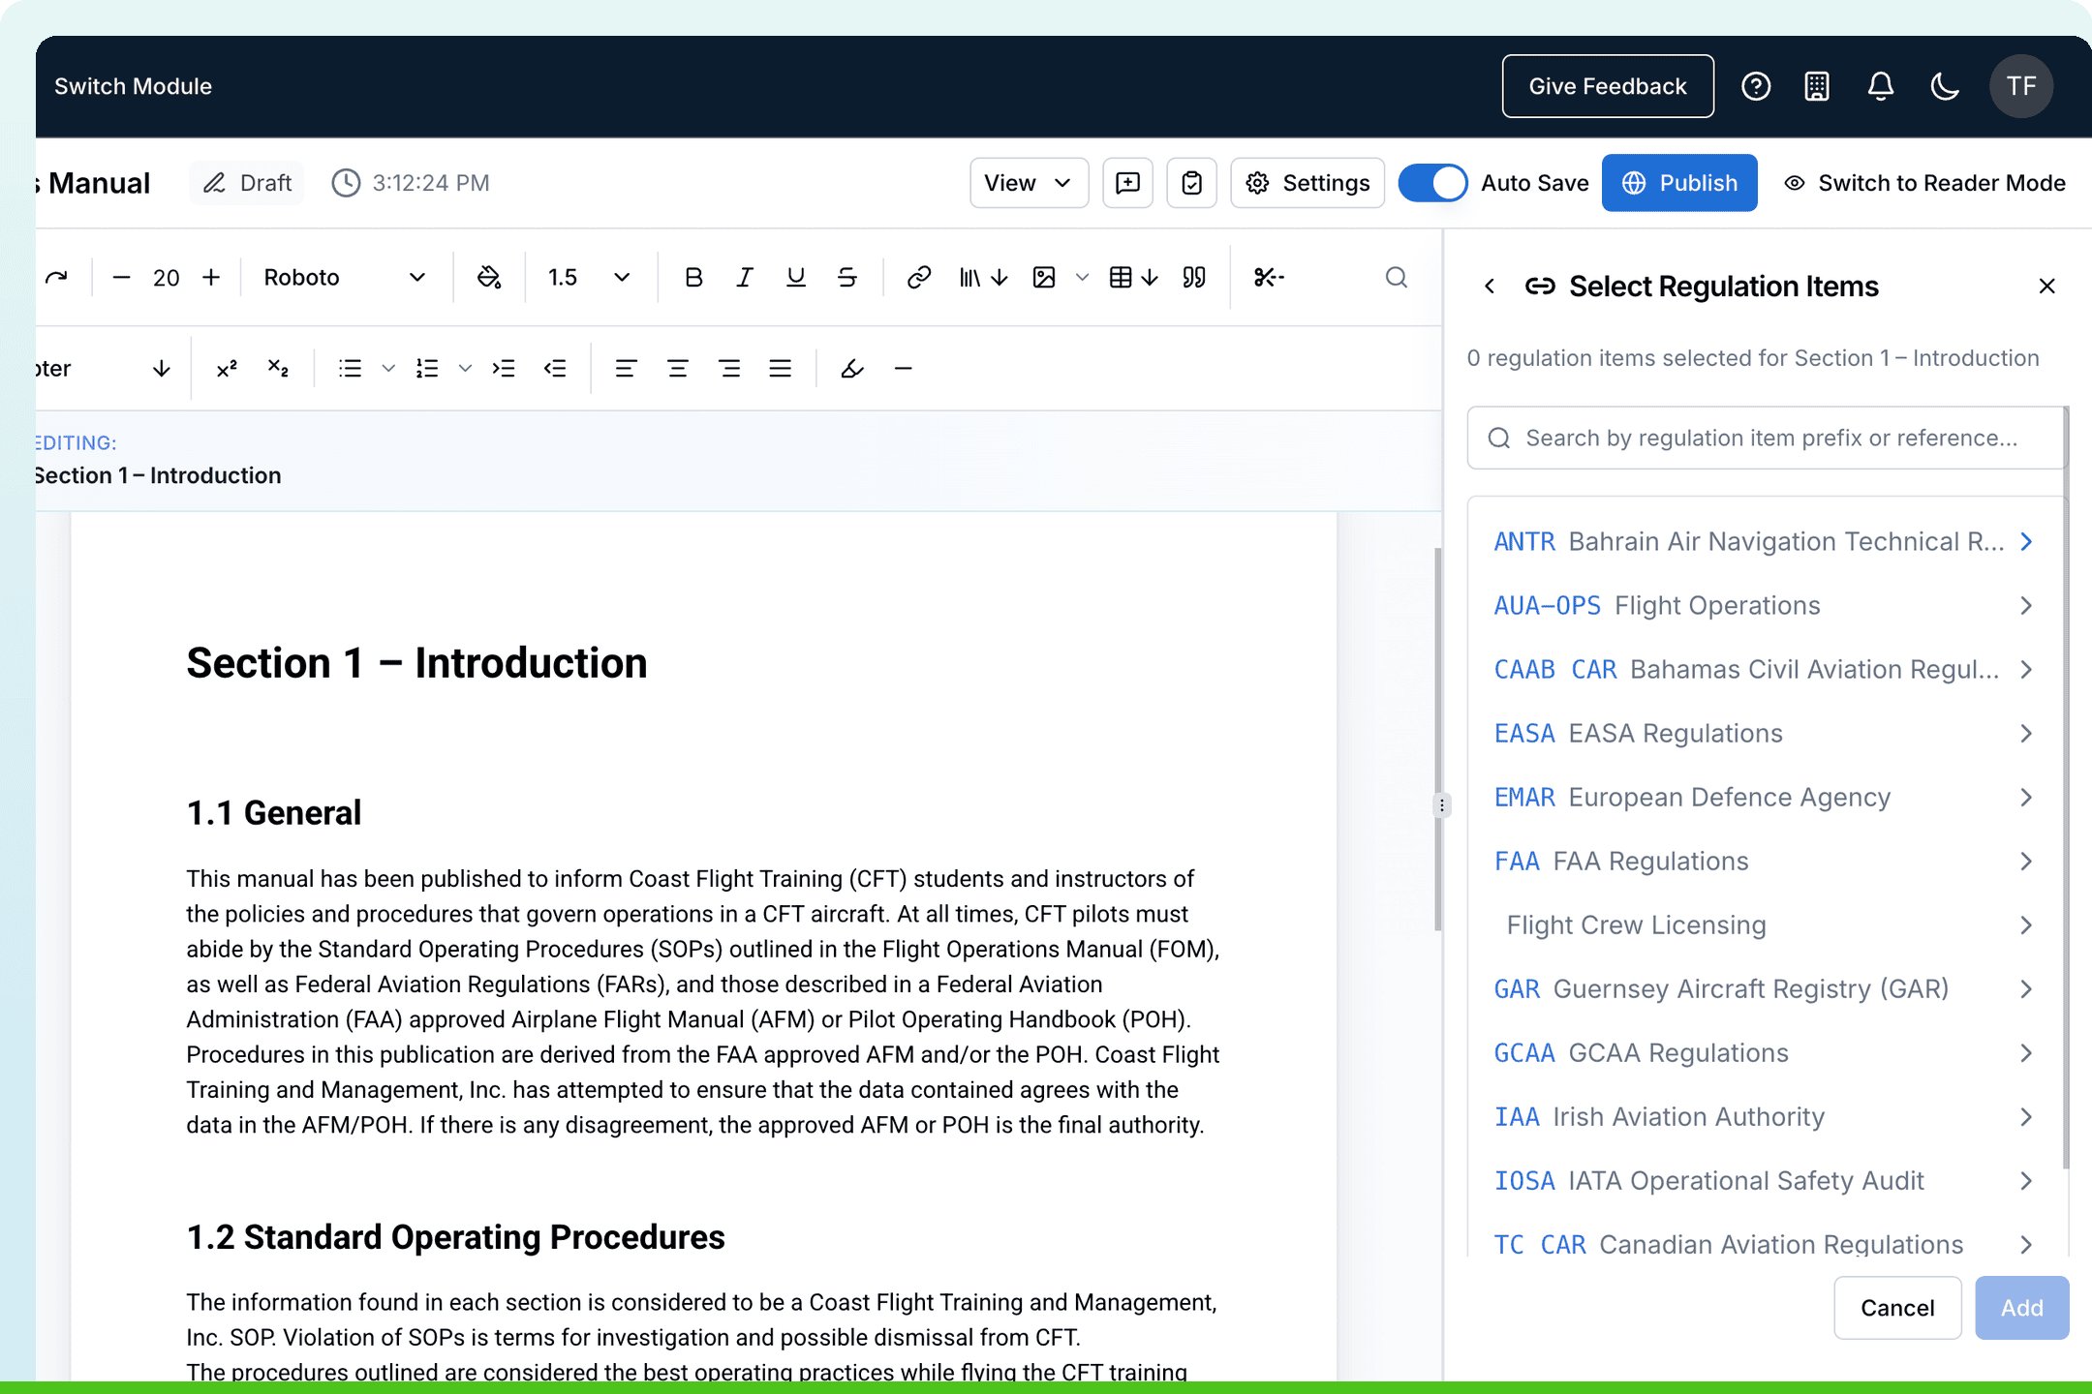Apply subscript formatting
Image resolution: width=2092 pixels, height=1394 pixels.
(x=278, y=369)
